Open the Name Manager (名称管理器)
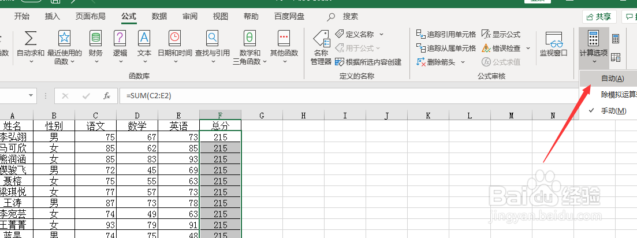 pos(321,47)
